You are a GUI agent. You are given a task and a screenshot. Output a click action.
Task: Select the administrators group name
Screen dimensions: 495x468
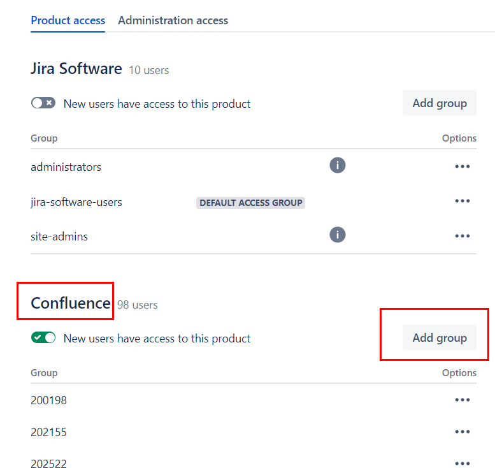(66, 167)
